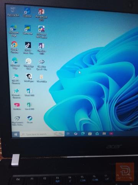Open the Game Bar shortcut
Image resolution: width=138 pixels, height=185 pixels.
[28, 30]
